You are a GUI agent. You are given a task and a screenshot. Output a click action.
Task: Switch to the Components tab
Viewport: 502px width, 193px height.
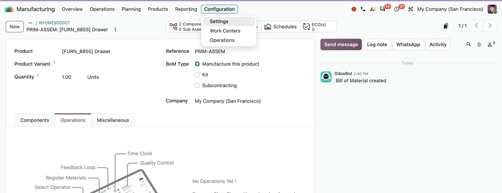click(x=35, y=120)
